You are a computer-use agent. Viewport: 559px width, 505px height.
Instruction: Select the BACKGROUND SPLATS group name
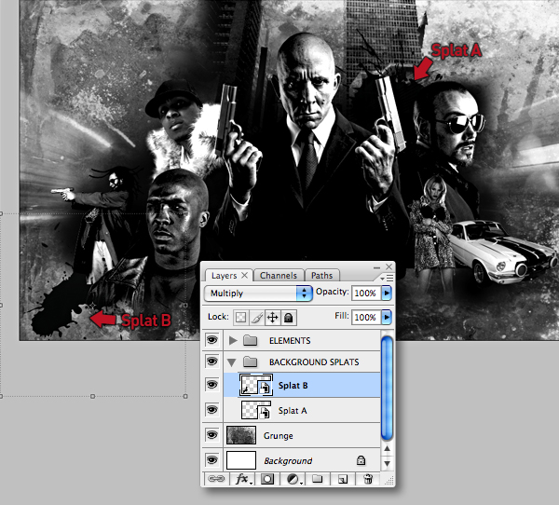coord(314,362)
